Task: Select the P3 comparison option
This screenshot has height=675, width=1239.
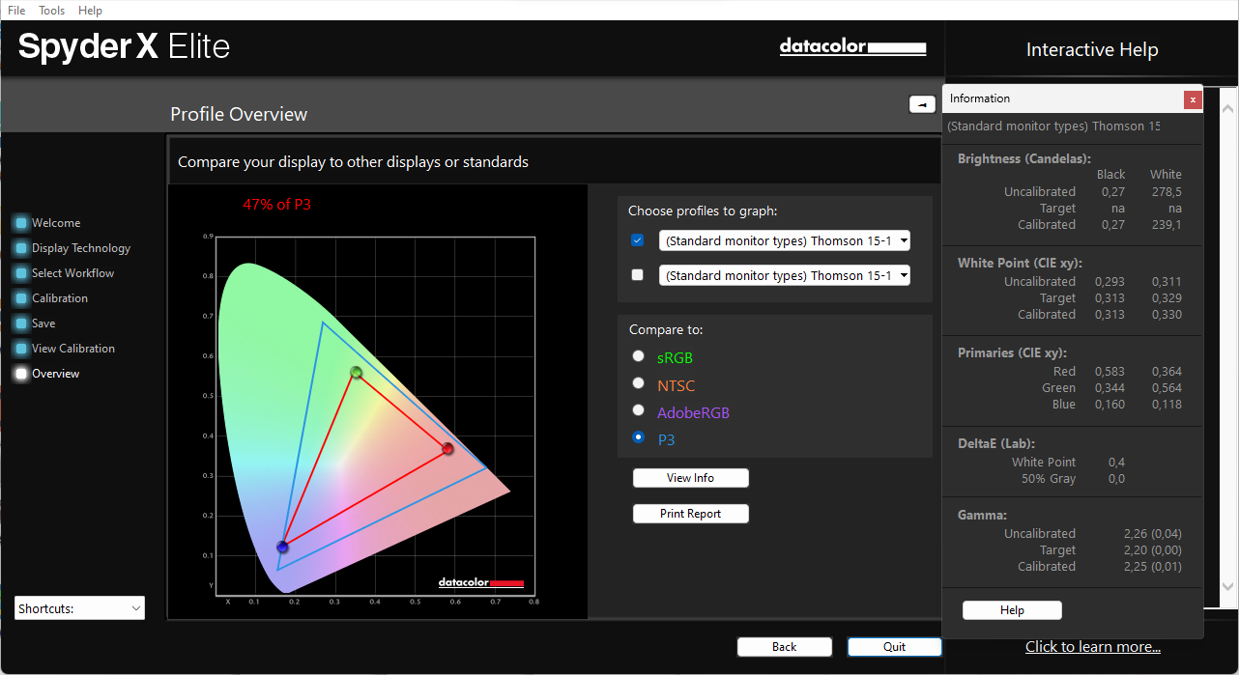Action: (x=638, y=437)
